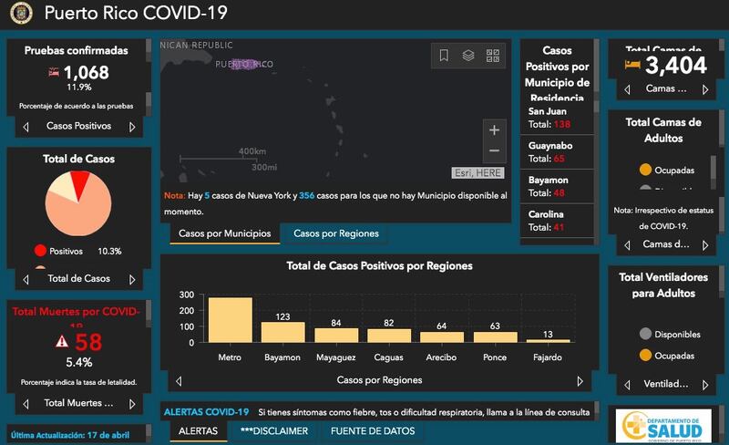This screenshot has height=445, width=729.
Task: Select San Juan municipality entry
Action: pos(557,118)
